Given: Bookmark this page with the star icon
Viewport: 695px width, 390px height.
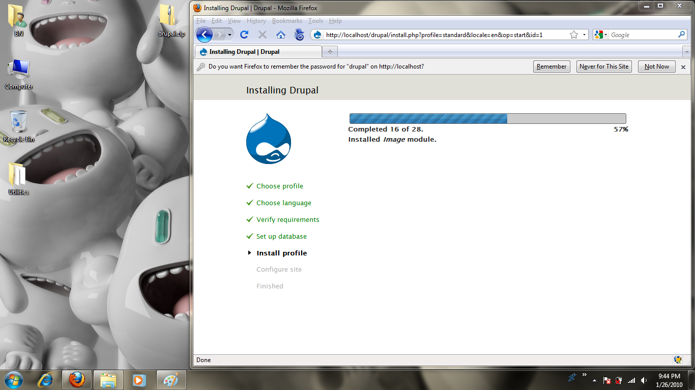Looking at the screenshot, I should [574, 35].
